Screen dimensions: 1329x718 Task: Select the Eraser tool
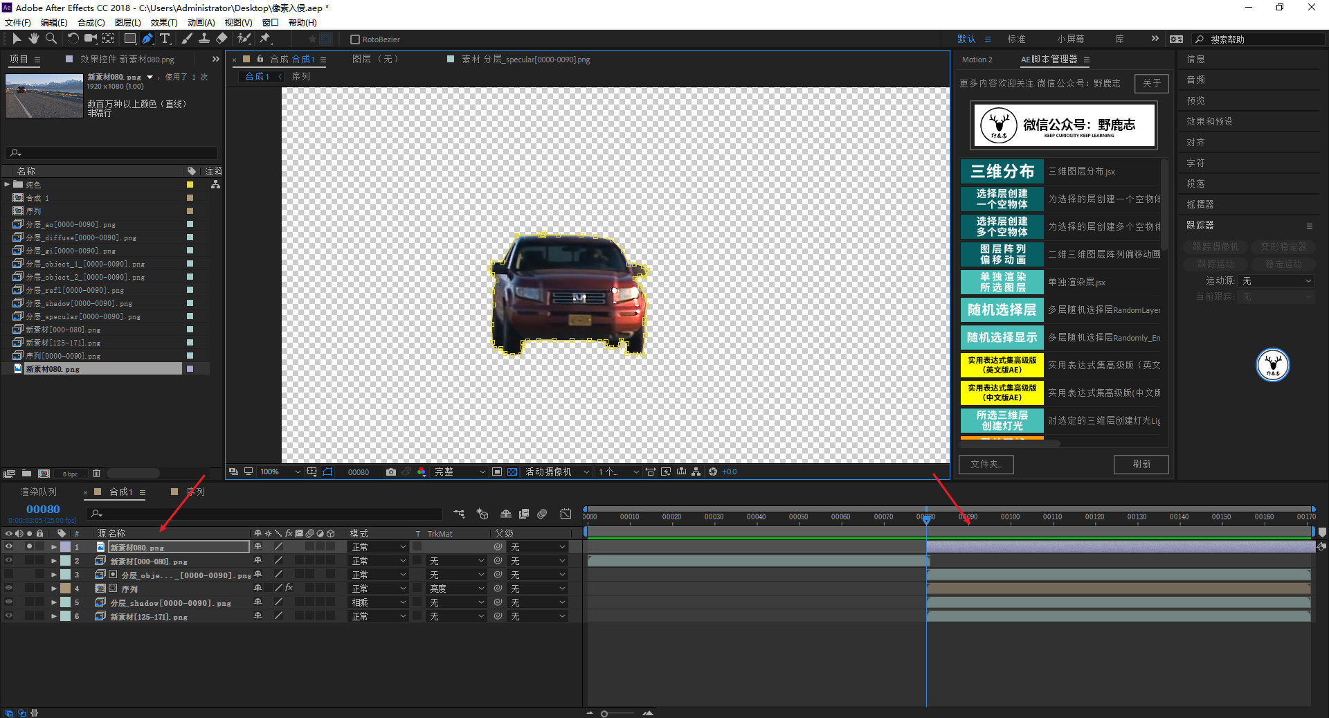pyautogui.click(x=221, y=39)
